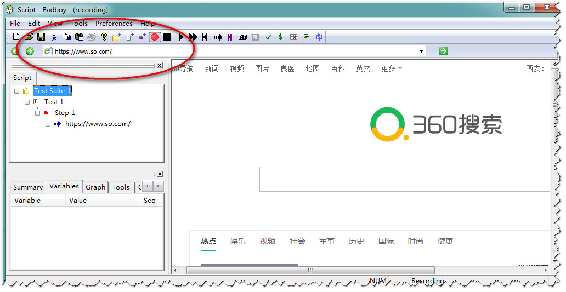Image resolution: width=566 pixels, height=292 pixels.
Task: Select the https://www.so.com/ tree item
Action: point(98,124)
